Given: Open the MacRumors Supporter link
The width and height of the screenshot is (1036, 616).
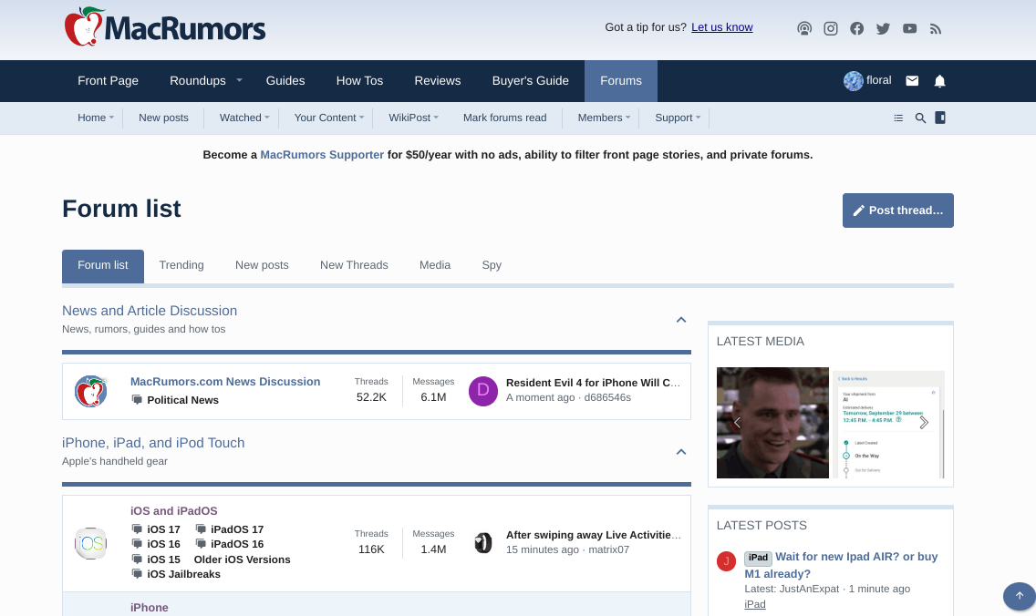Looking at the screenshot, I should point(322,155).
